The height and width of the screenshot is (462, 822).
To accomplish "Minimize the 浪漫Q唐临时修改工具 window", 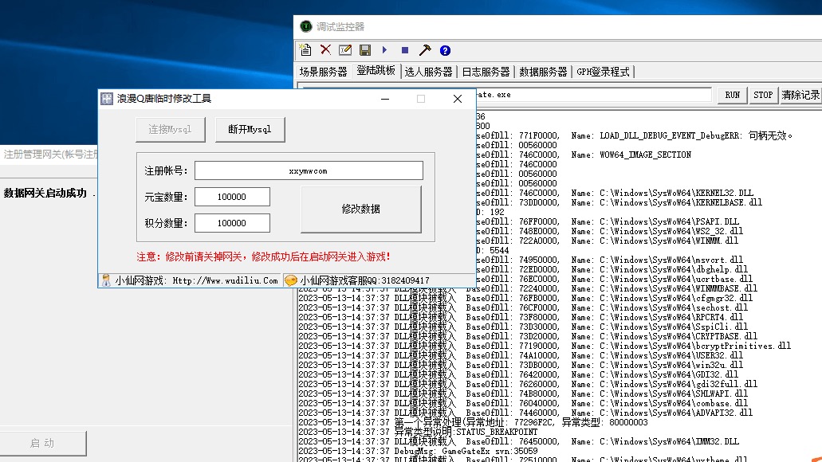I will (x=385, y=99).
